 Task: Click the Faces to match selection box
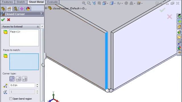pyautogui.click(x=24, y=62)
